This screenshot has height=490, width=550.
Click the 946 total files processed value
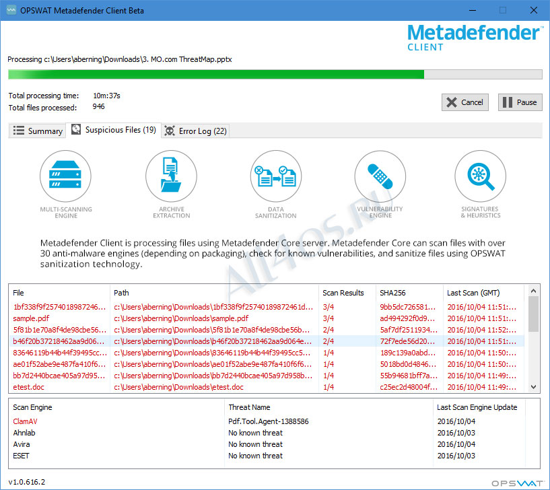98,106
